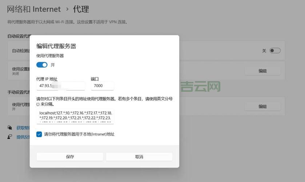Click the 端口 field showing 7000
Viewport: 305px width, 182px height.
[102, 86]
